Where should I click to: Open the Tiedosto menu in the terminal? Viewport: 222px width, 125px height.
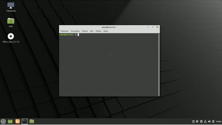(64, 31)
